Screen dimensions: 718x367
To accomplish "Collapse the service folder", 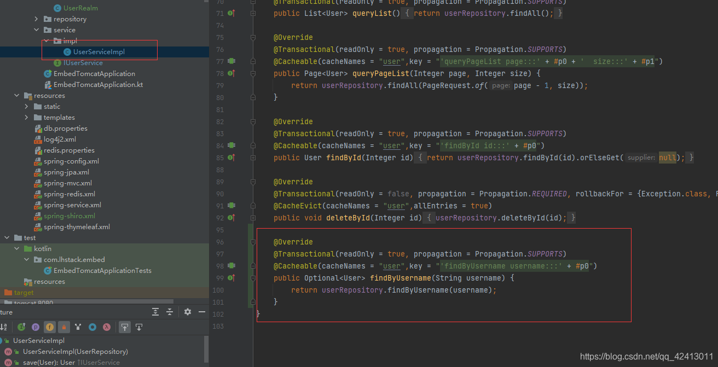I will tap(37, 30).
